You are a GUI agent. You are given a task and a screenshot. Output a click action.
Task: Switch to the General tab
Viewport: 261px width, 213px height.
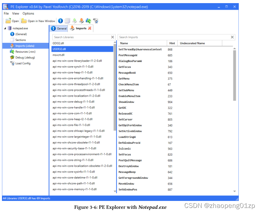pos(59,28)
